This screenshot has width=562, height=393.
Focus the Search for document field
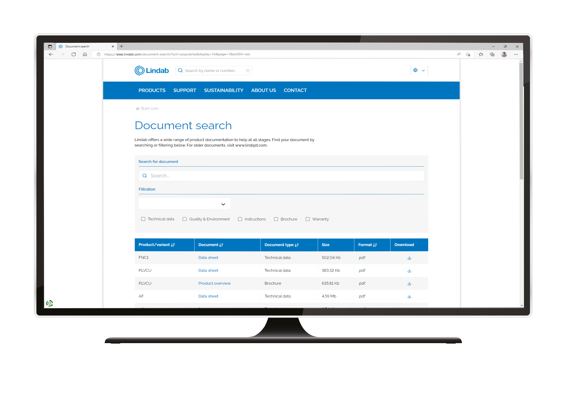coord(281,176)
